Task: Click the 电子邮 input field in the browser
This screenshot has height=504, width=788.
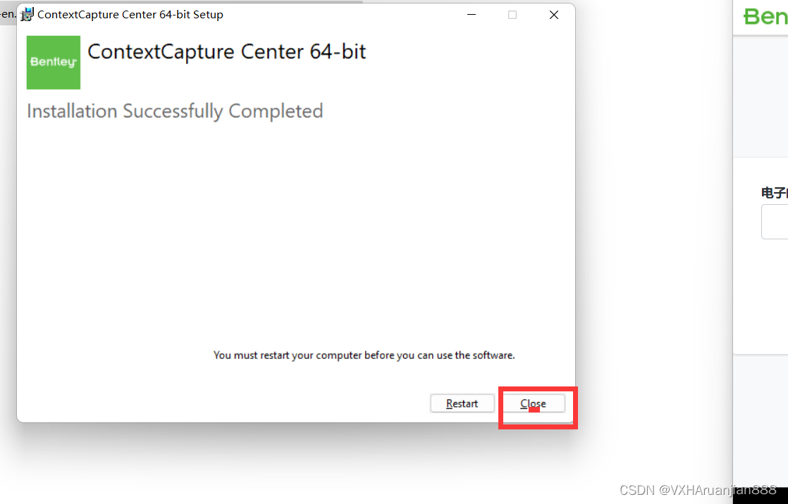Action: (x=775, y=221)
